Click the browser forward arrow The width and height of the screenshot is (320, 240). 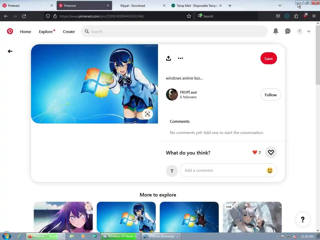coord(15,16)
